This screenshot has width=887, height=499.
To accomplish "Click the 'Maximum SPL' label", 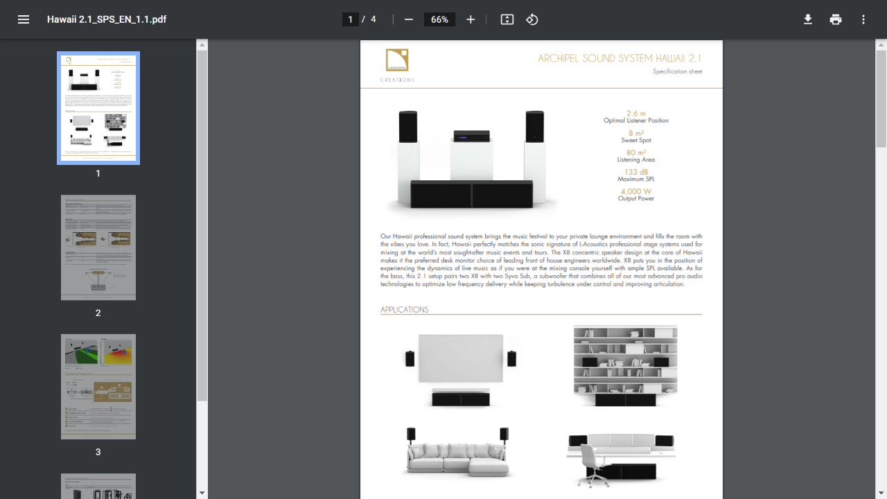I will click(x=636, y=179).
